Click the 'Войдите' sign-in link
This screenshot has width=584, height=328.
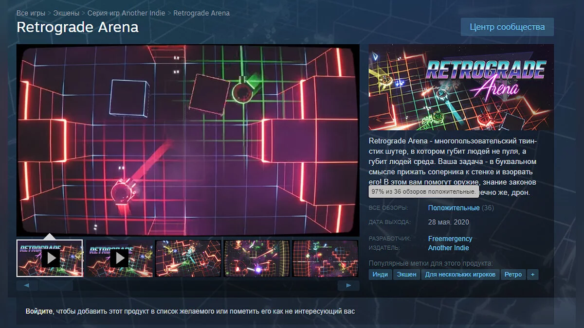(x=39, y=311)
